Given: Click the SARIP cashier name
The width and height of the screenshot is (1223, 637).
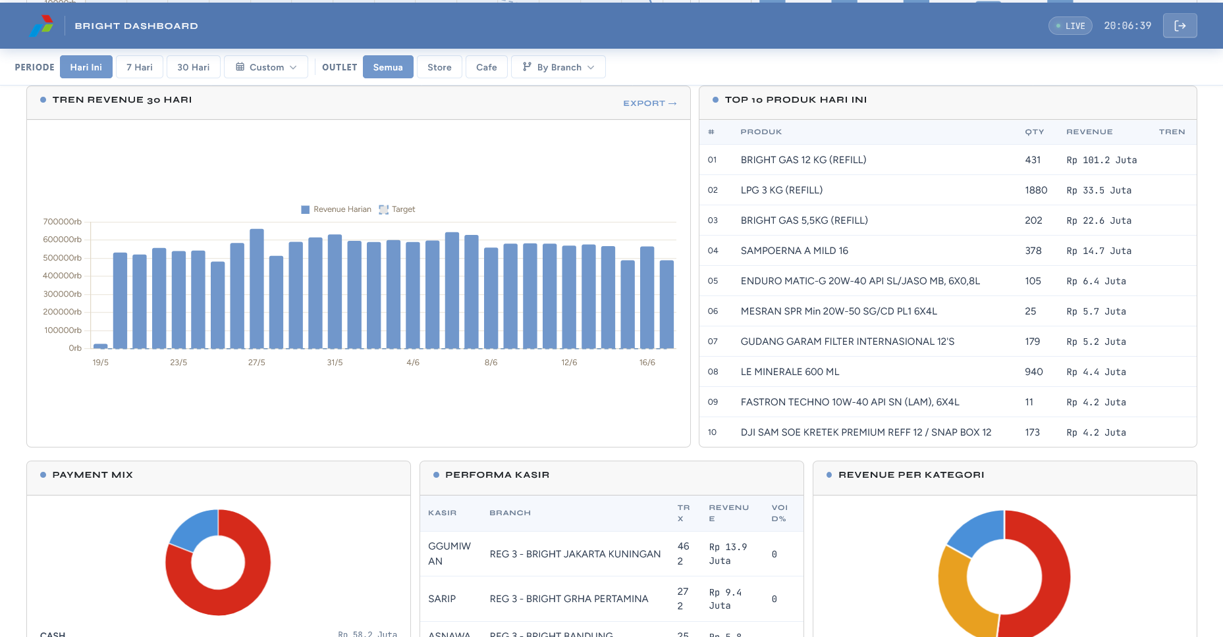Looking at the screenshot, I should click(x=442, y=599).
